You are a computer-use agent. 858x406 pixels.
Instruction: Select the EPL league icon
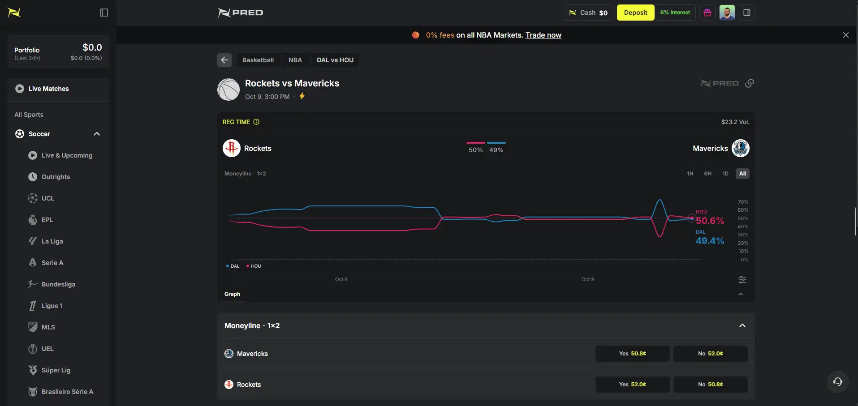coord(33,220)
